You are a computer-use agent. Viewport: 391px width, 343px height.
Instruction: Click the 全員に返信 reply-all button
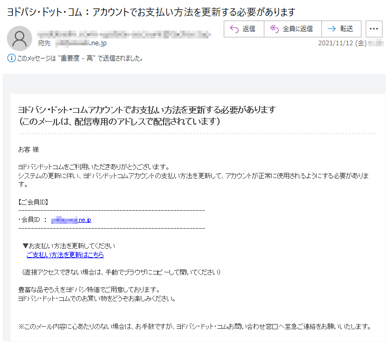[x=292, y=29]
